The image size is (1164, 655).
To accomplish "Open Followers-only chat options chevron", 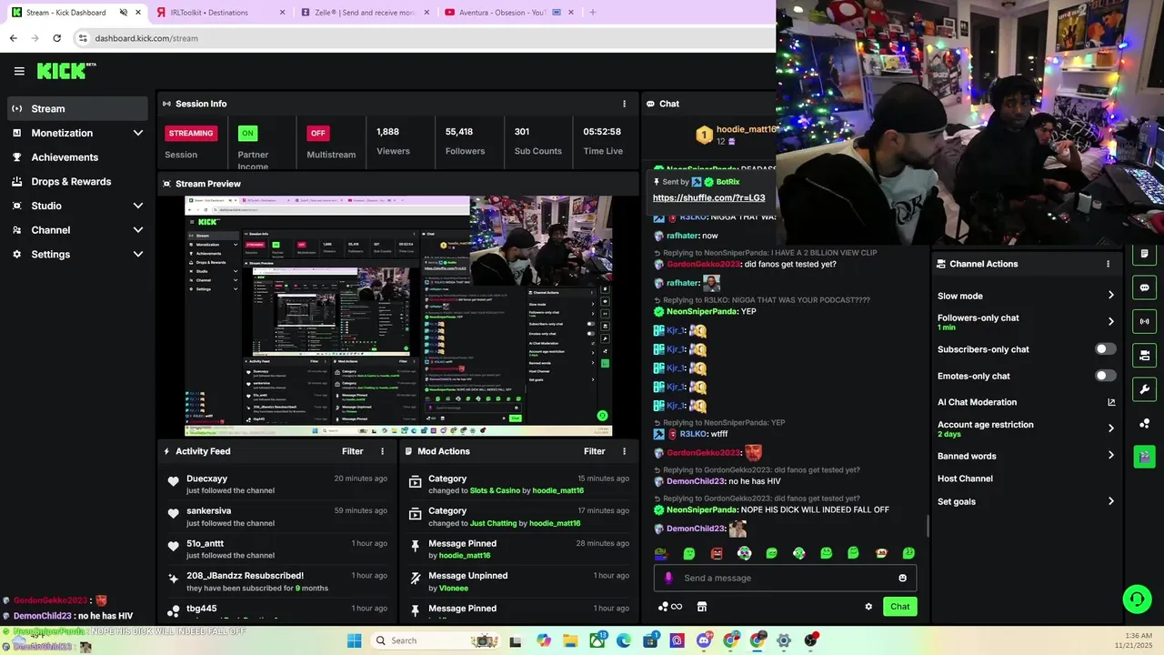I will tap(1111, 321).
